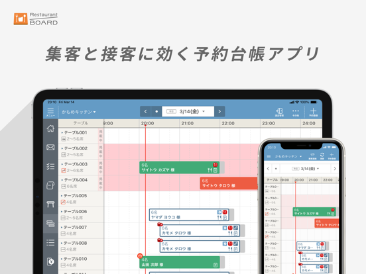Screen dimensions: 366x274
Task: Tap red seat icon under テーブル003
Action: [63, 171]
